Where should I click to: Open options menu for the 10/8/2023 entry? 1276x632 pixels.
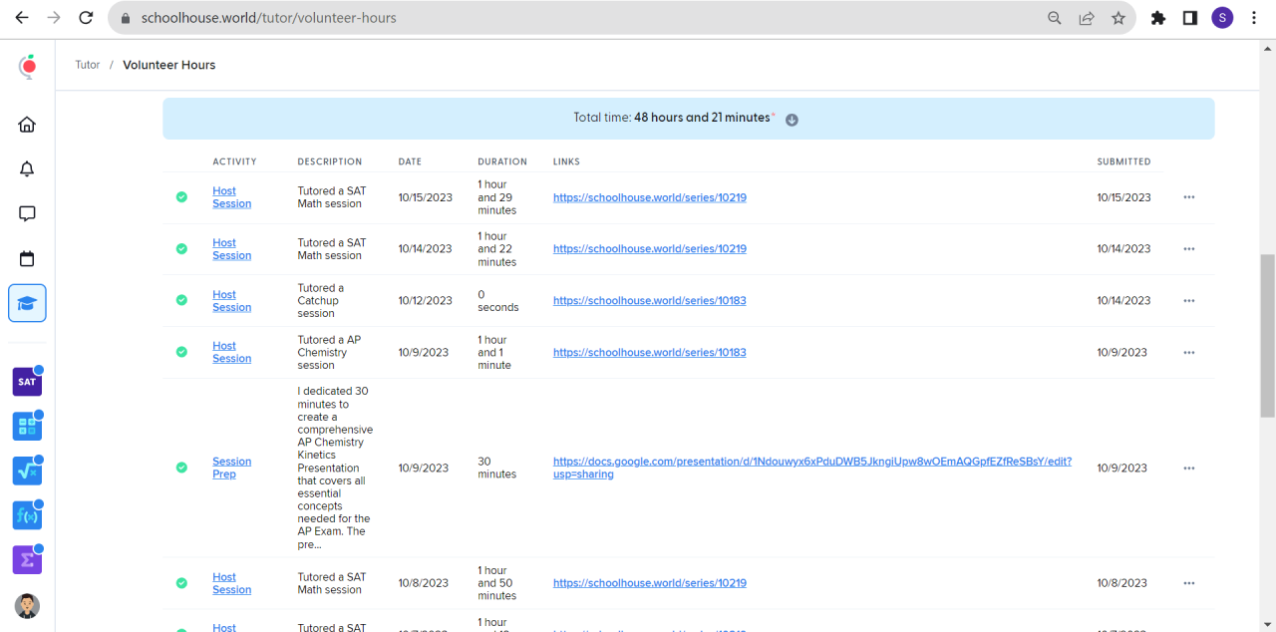click(x=1188, y=583)
